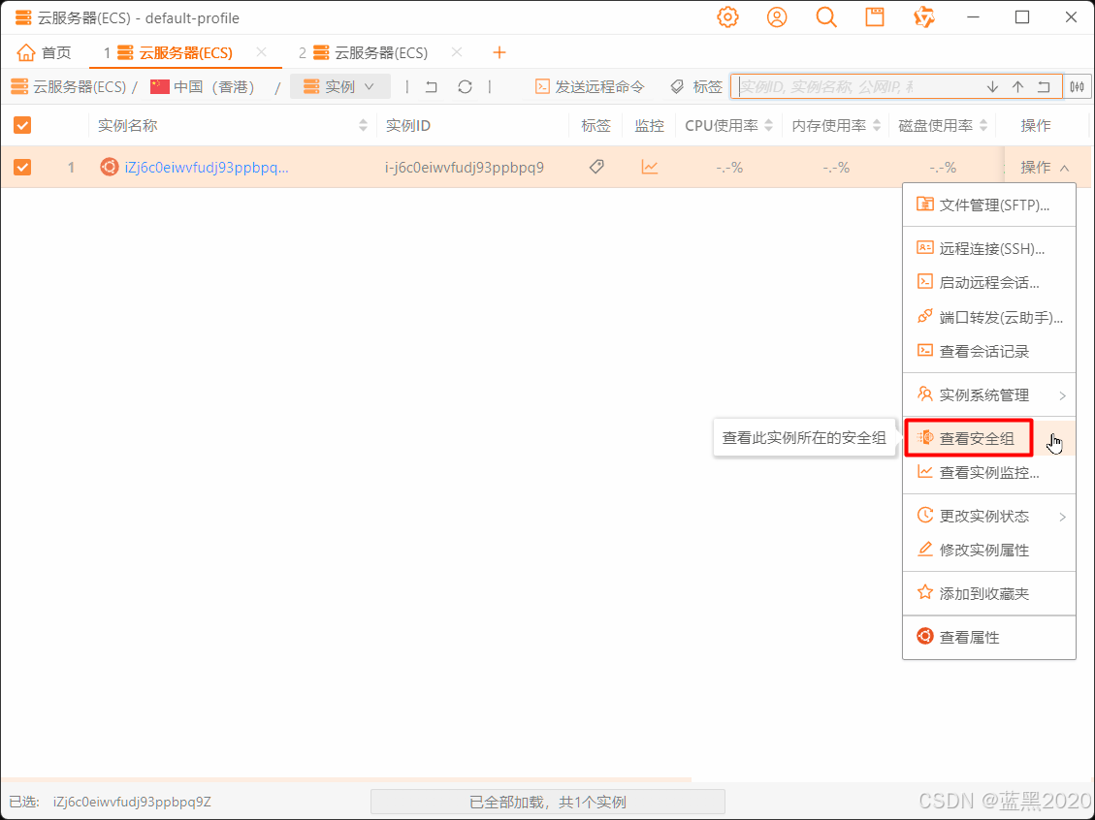Toggle the select-all header checkbox
Screen dimensions: 1095x820
point(22,126)
